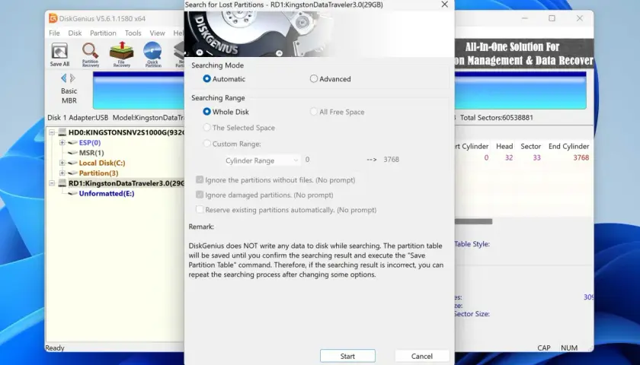This screenshot has height=365, width=640.
Task: Click the Save All toolbar icon
Action: pos(59,55)
